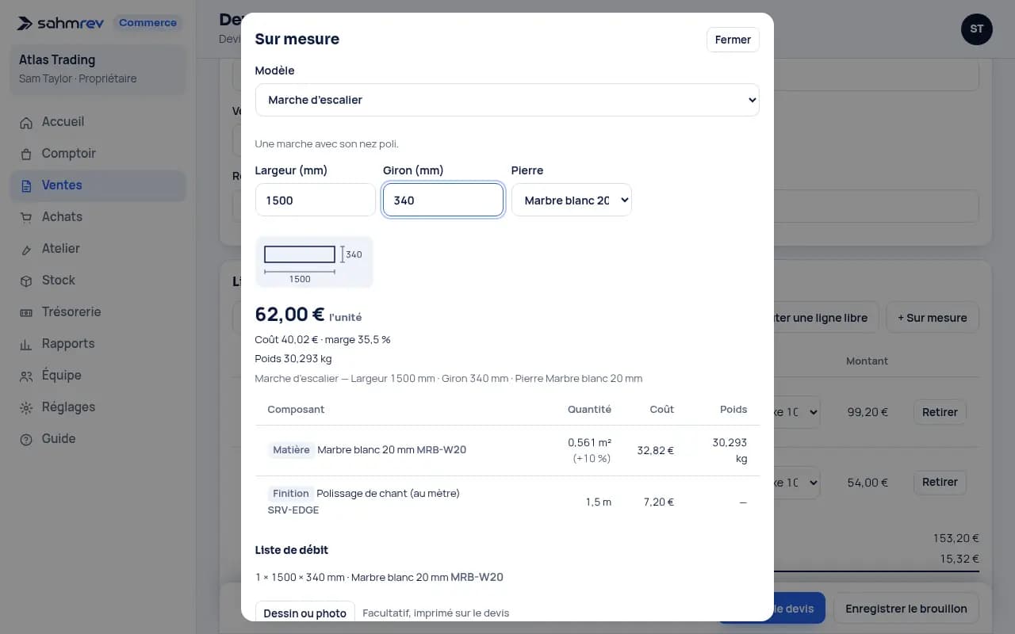This screenshot has width=1015, height=634.
Task: Click the Dessin ou photo button
Action: (x=304, y=613)
